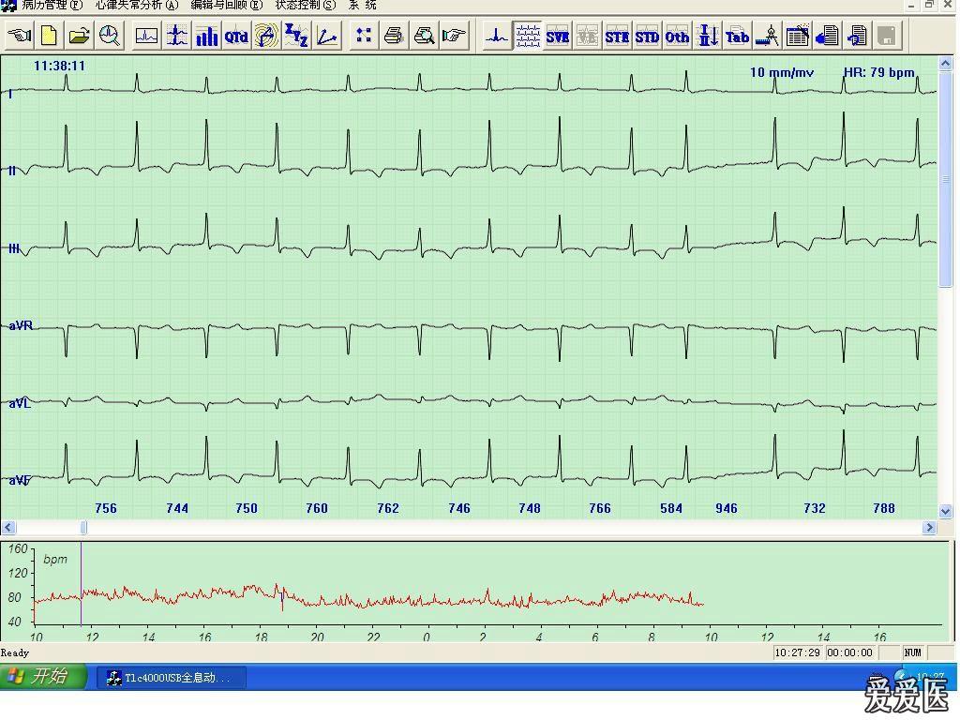
Task: Open the 心律失常分析 menu
Action: tap(136, 5)
